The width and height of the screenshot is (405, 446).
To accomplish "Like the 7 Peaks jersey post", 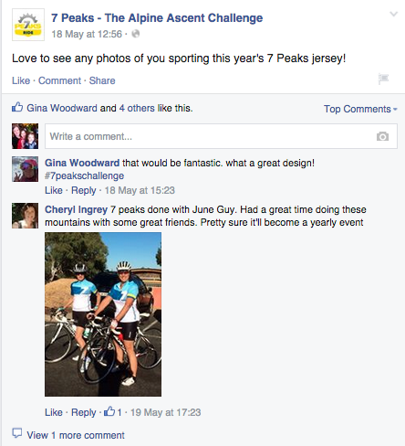I will click(x=21, y=80).
